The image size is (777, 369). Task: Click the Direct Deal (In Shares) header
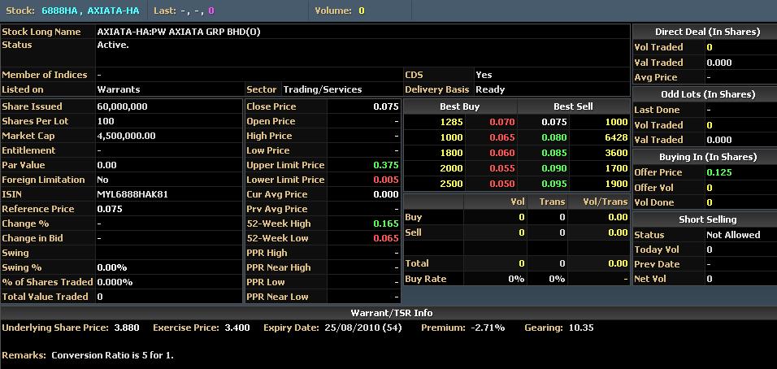[x=708, y=32]
